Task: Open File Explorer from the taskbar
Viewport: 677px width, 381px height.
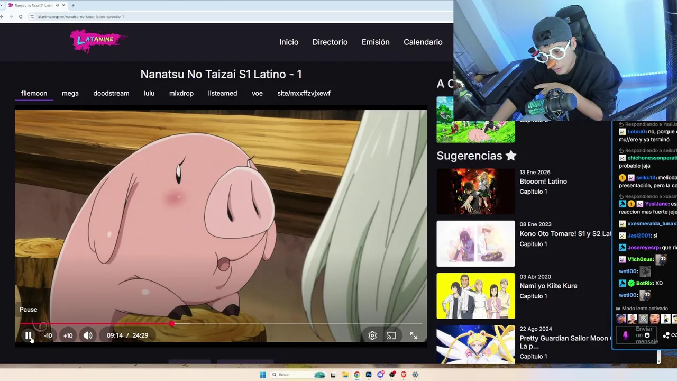Action: 345,375
